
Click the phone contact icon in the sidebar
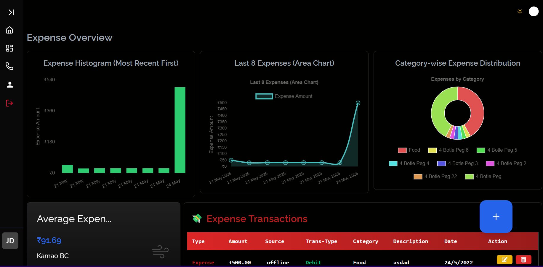point(9,66)
